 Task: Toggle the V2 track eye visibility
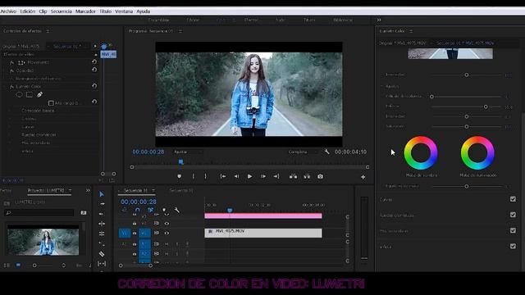click(x=167, y=223)
